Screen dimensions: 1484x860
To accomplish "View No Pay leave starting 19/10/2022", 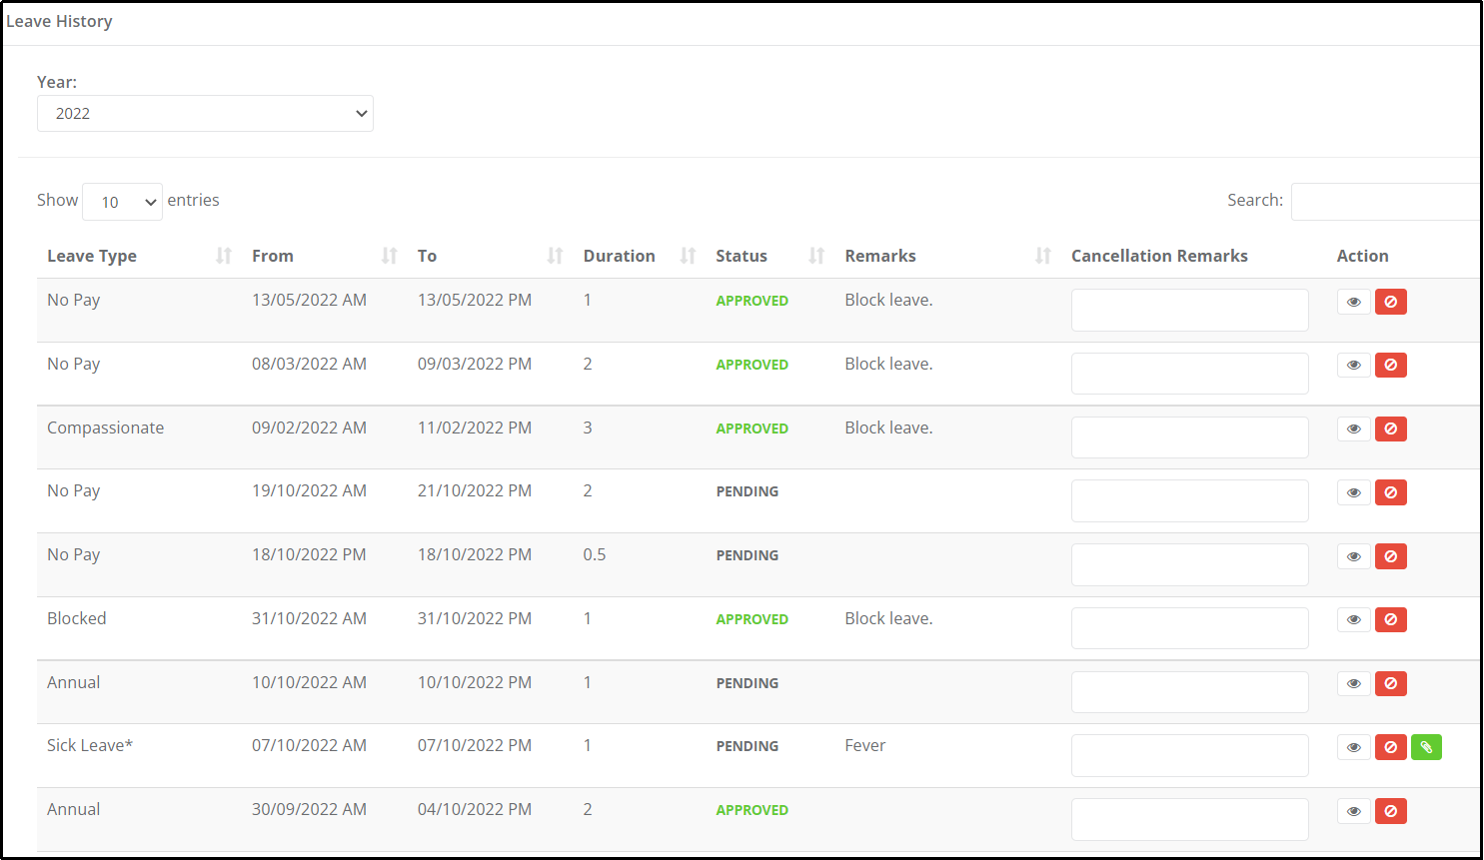I will click(x=1353, y=492).
